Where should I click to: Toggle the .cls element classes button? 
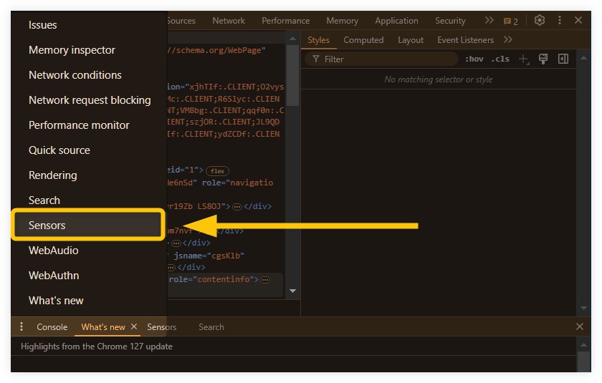tap(500, 59)
